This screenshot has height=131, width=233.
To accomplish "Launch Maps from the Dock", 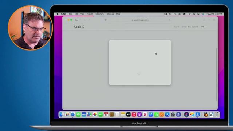I will coord(89,115).
